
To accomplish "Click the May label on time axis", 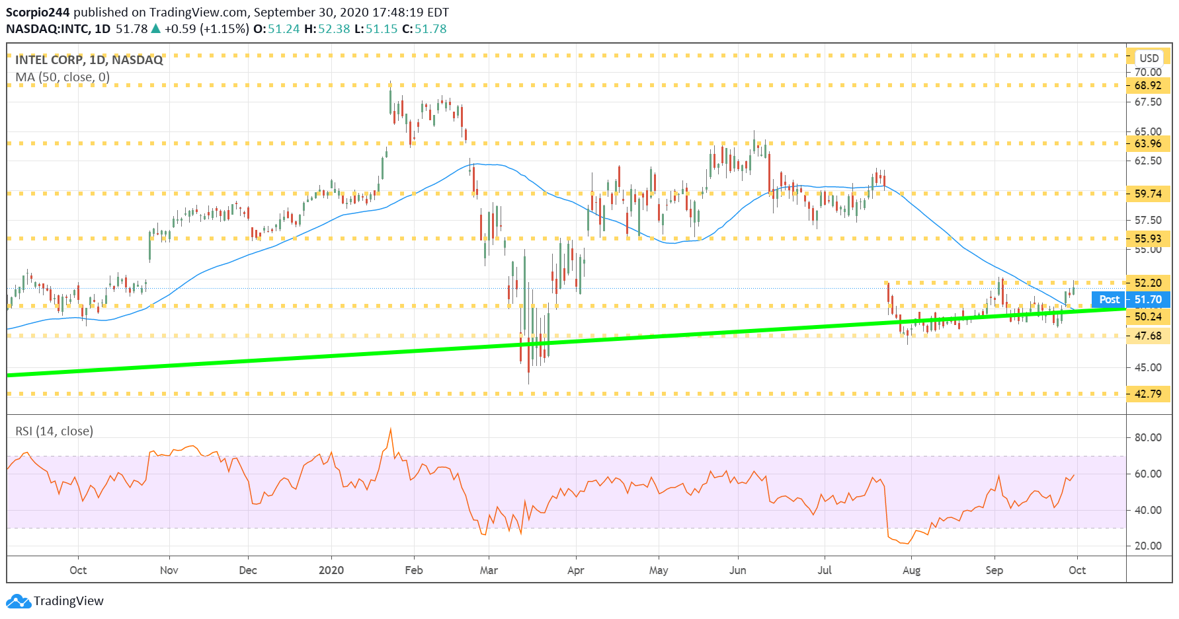I will click(x=659, y=570).
